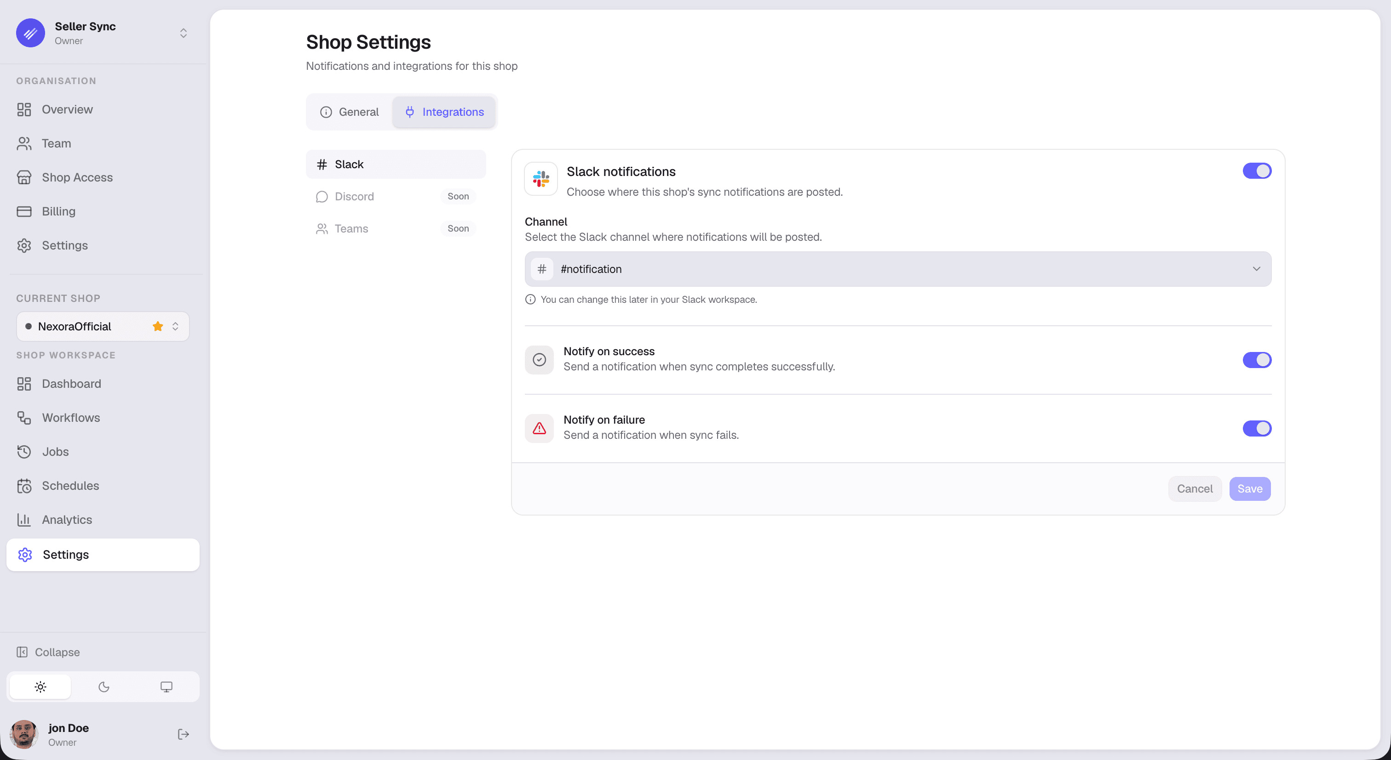1391x760 pixels.
Task: Open Overview in the Organisation section
Action: 103,109
